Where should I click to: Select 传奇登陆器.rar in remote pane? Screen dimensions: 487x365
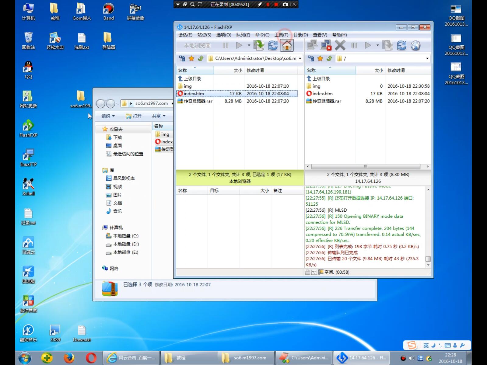324,101
